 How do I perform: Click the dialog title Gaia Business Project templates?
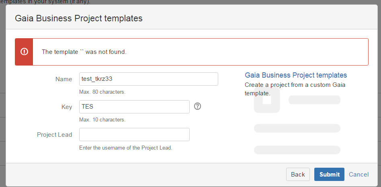79,18
